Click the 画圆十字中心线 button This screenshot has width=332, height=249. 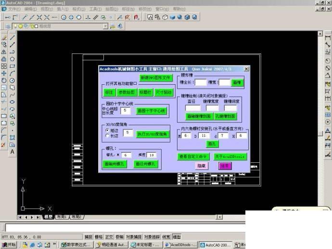click(151, 111)
